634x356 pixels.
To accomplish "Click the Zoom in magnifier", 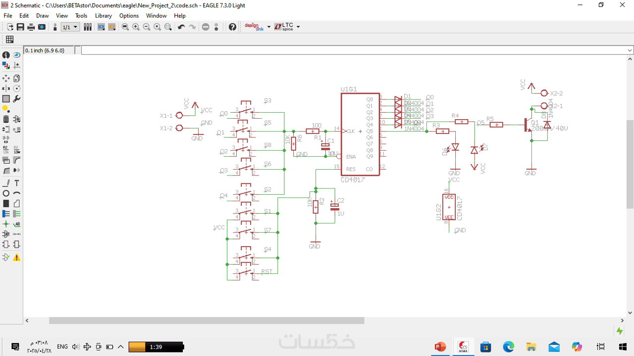I will pos(136,27).
